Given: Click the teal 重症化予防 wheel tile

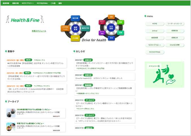Looking at the screenshot, I should coord(85,28).
